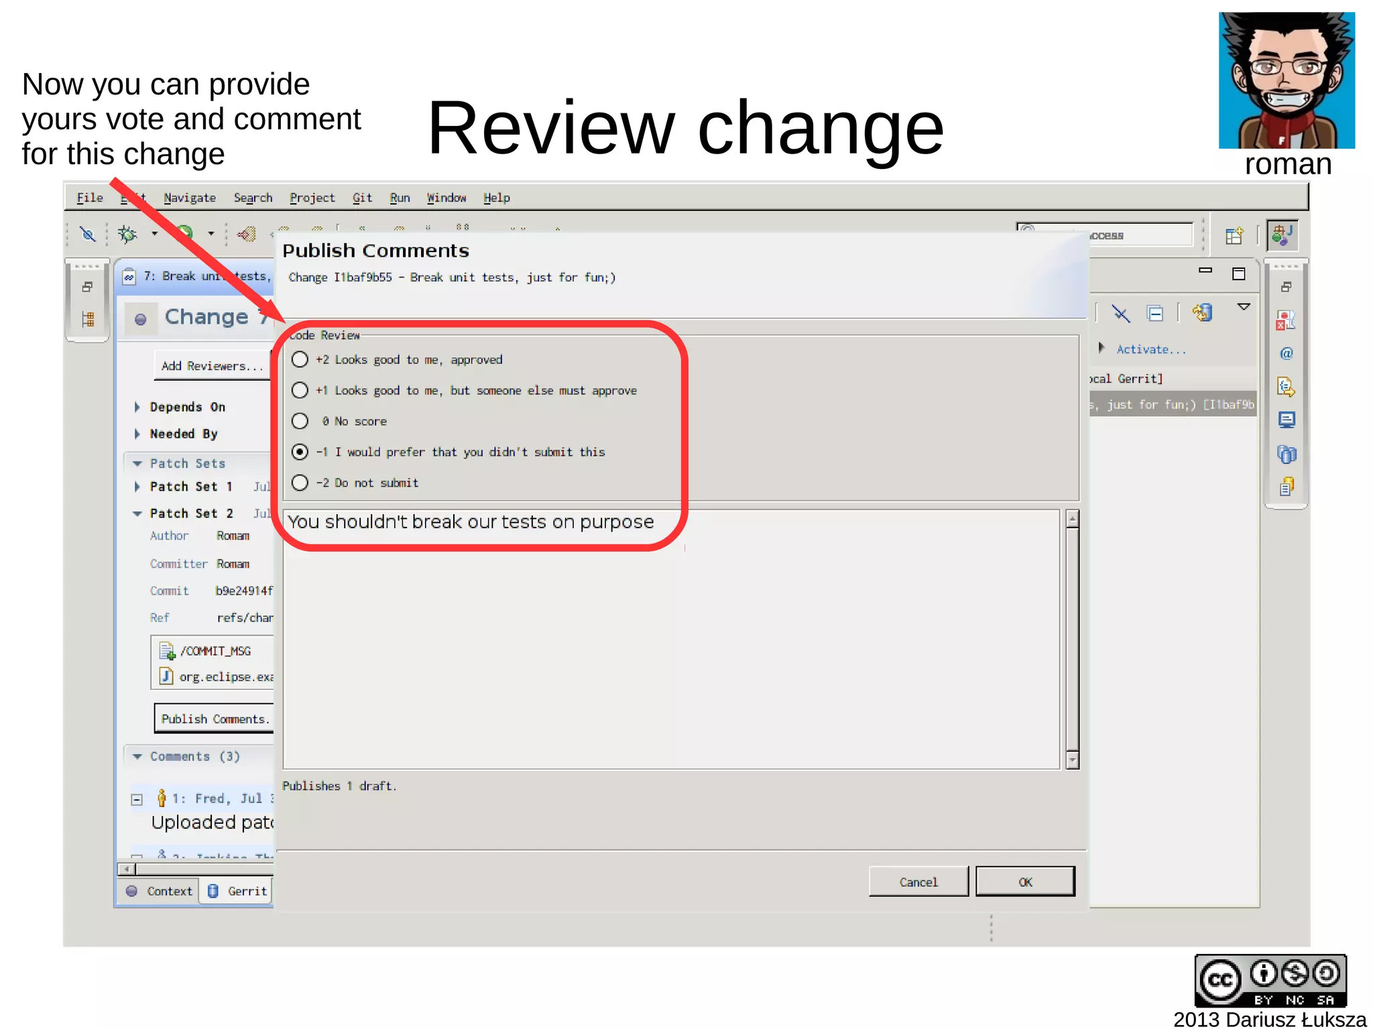
Task: Collapse the Comments (3) section
Action: [137, 757]
